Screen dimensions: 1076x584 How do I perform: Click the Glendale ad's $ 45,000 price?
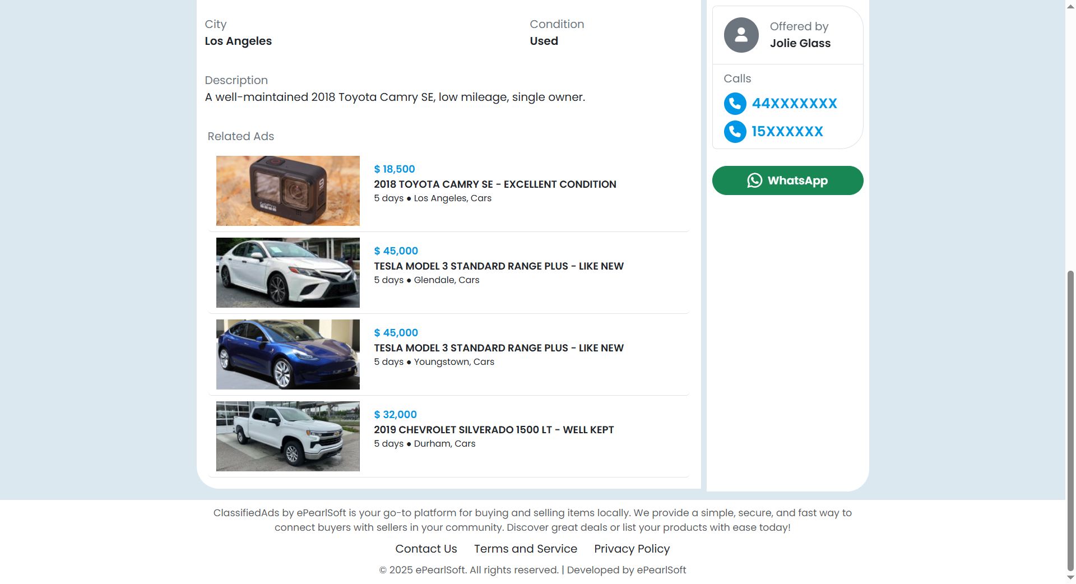(x=396, y=251)
